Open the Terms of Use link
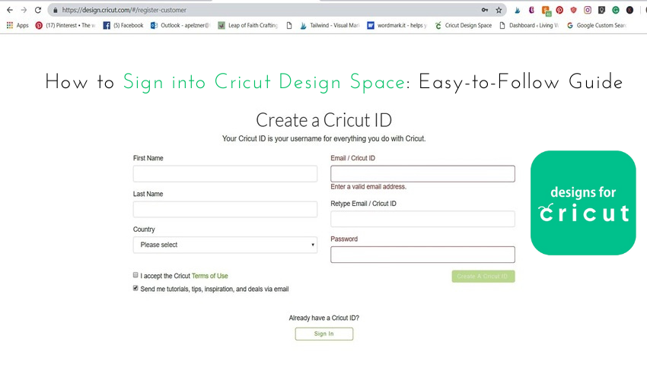Screen dimensions: 647x380 209,276
